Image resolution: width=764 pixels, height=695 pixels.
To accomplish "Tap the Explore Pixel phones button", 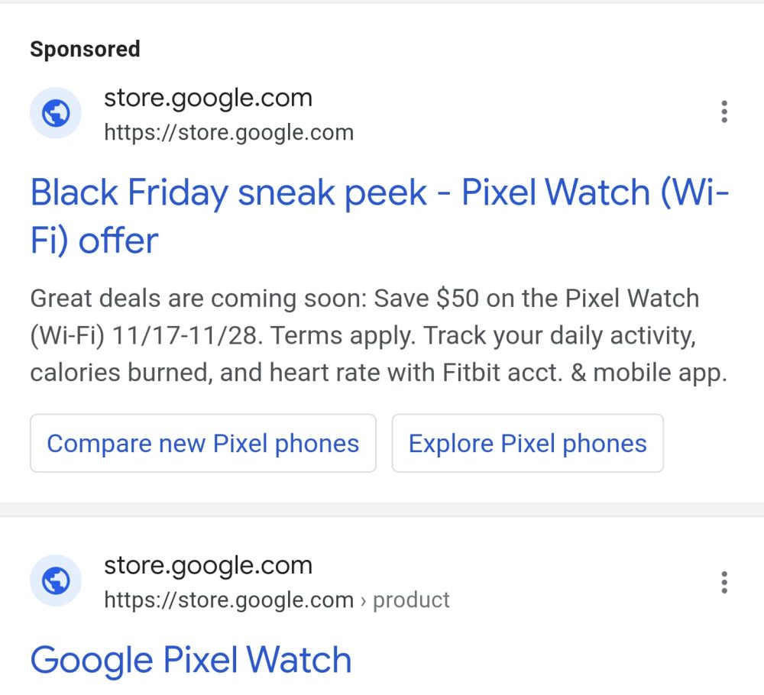I will [527, 444].
